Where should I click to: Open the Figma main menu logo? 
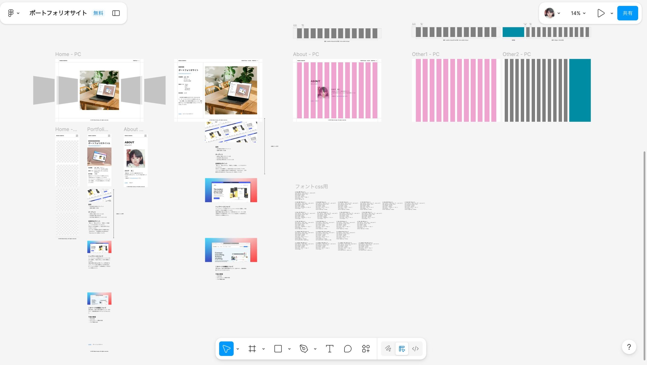[x=11, y=13]
